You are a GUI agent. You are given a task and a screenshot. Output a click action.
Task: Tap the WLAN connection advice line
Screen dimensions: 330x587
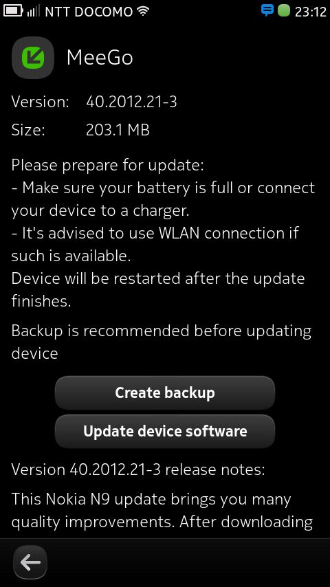pos(155,245)
